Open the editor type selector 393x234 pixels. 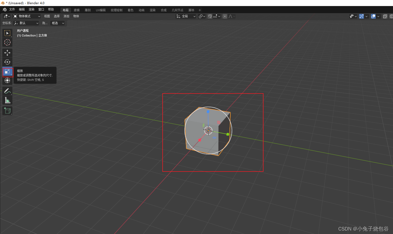coord(7,16)
